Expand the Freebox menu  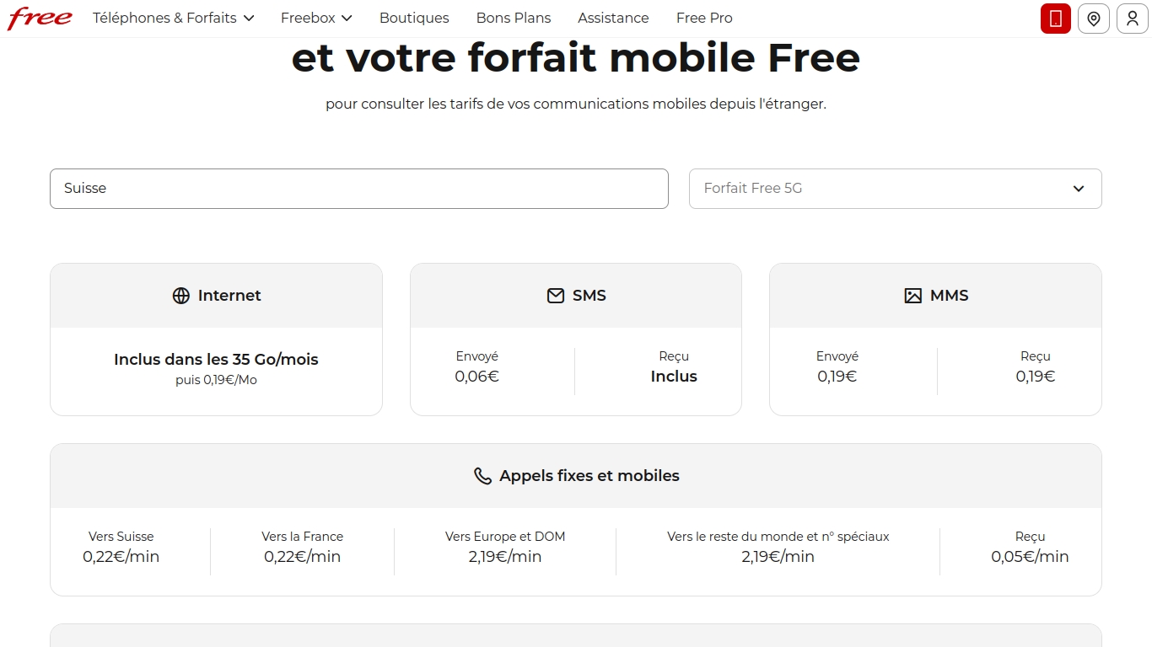(x=316, y=18)
